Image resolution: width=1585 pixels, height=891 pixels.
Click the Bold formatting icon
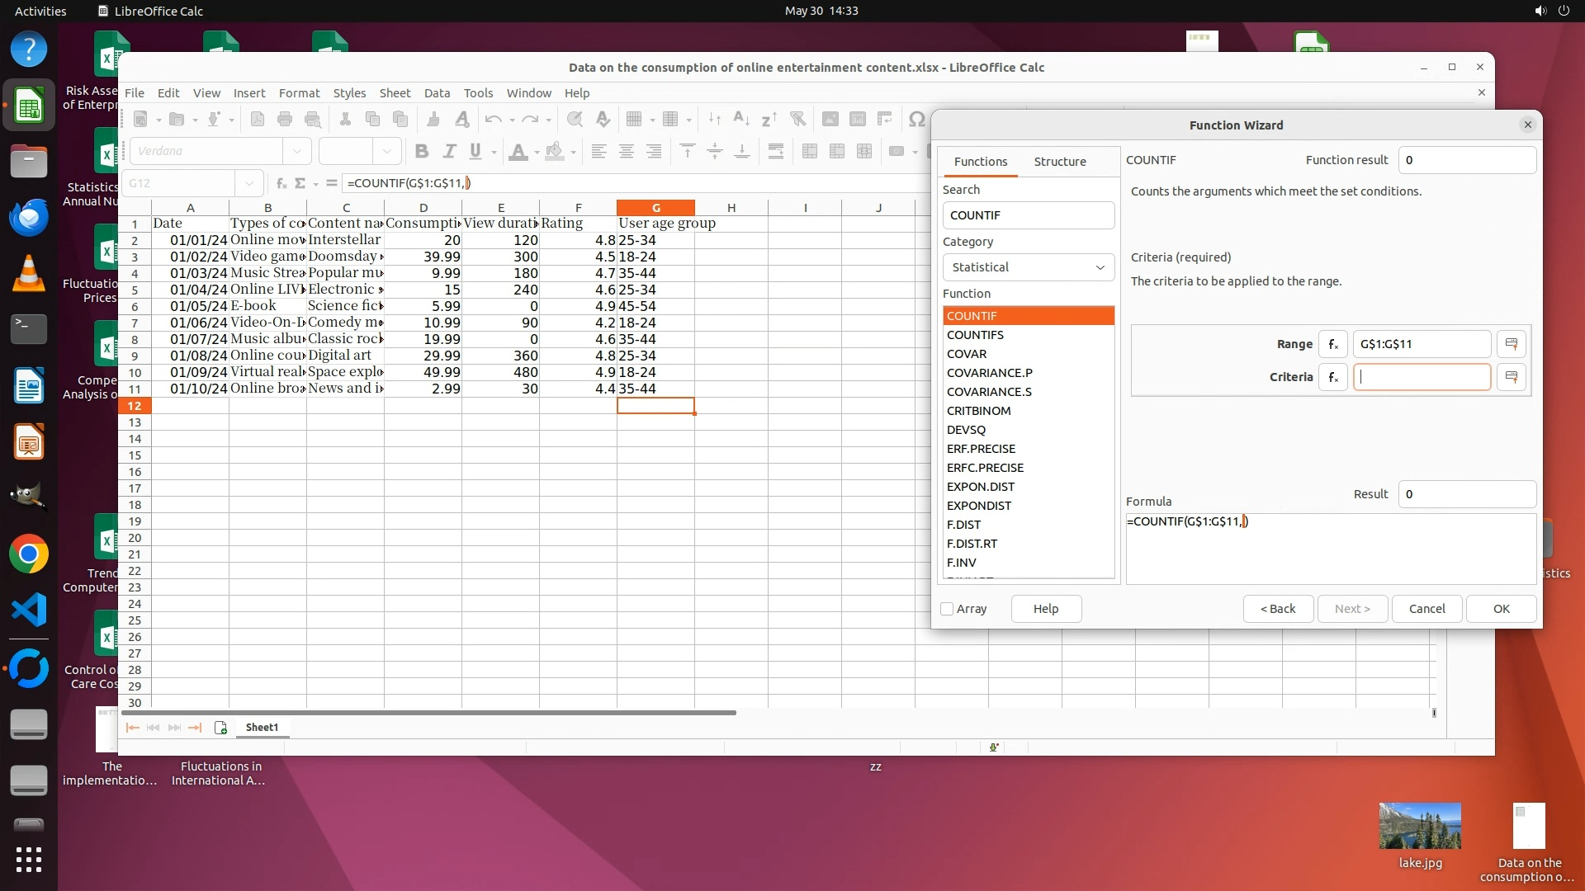(422, 151)
